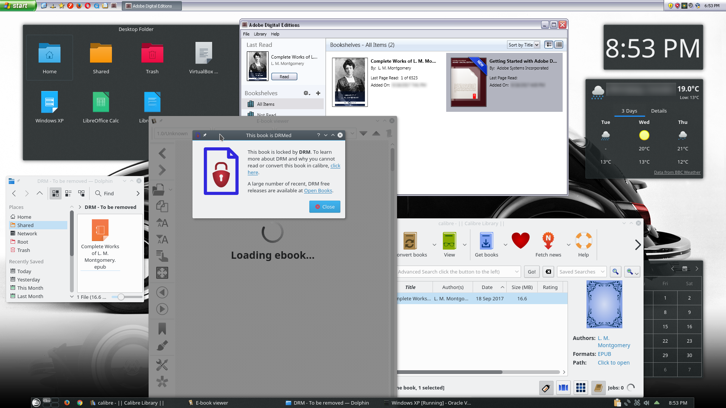Add new bookshelf with plus icon

pos(318,93)
